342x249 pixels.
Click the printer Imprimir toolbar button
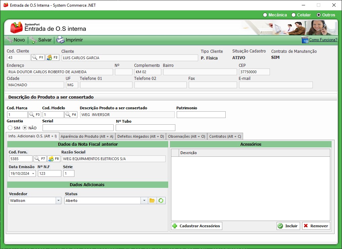(x=69, y=40)
